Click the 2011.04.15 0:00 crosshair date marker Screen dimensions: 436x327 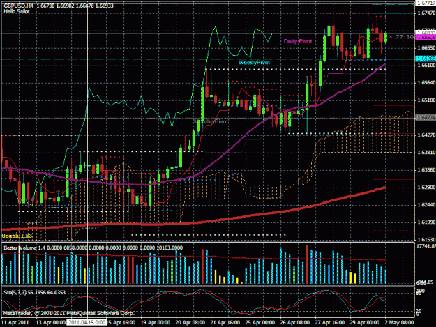tap(87, 323)
